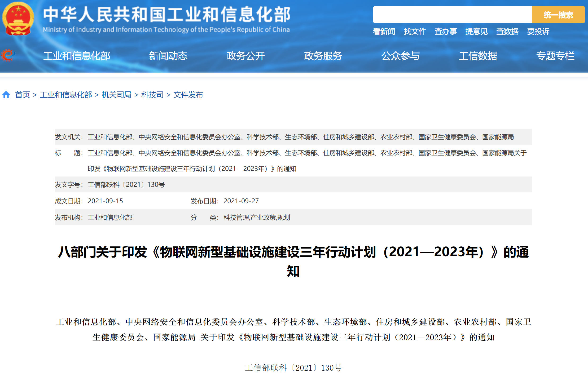Click the 发布日期 value 2021-09-27

(x=241, y=201)
